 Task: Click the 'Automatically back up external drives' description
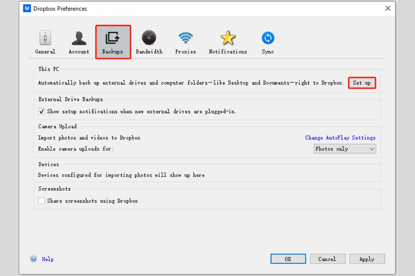(191, 83)
